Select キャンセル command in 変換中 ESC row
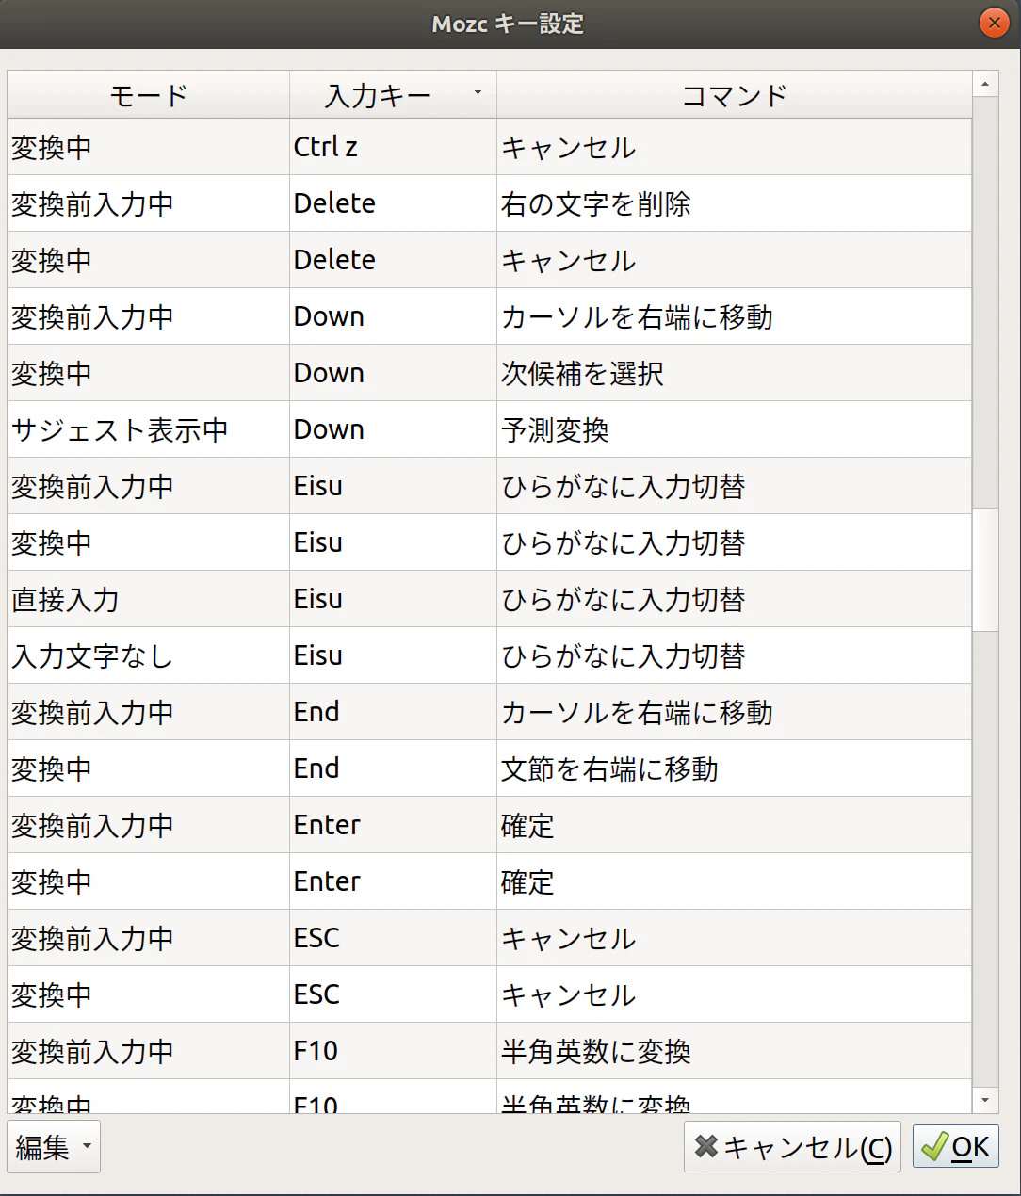The image size is (1021, 1196). (x=734, y=994)
